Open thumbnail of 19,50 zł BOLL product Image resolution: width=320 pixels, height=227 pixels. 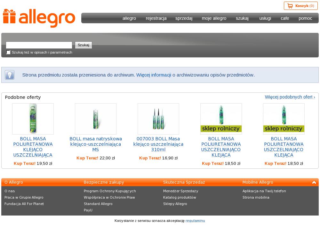coord(33,119)
